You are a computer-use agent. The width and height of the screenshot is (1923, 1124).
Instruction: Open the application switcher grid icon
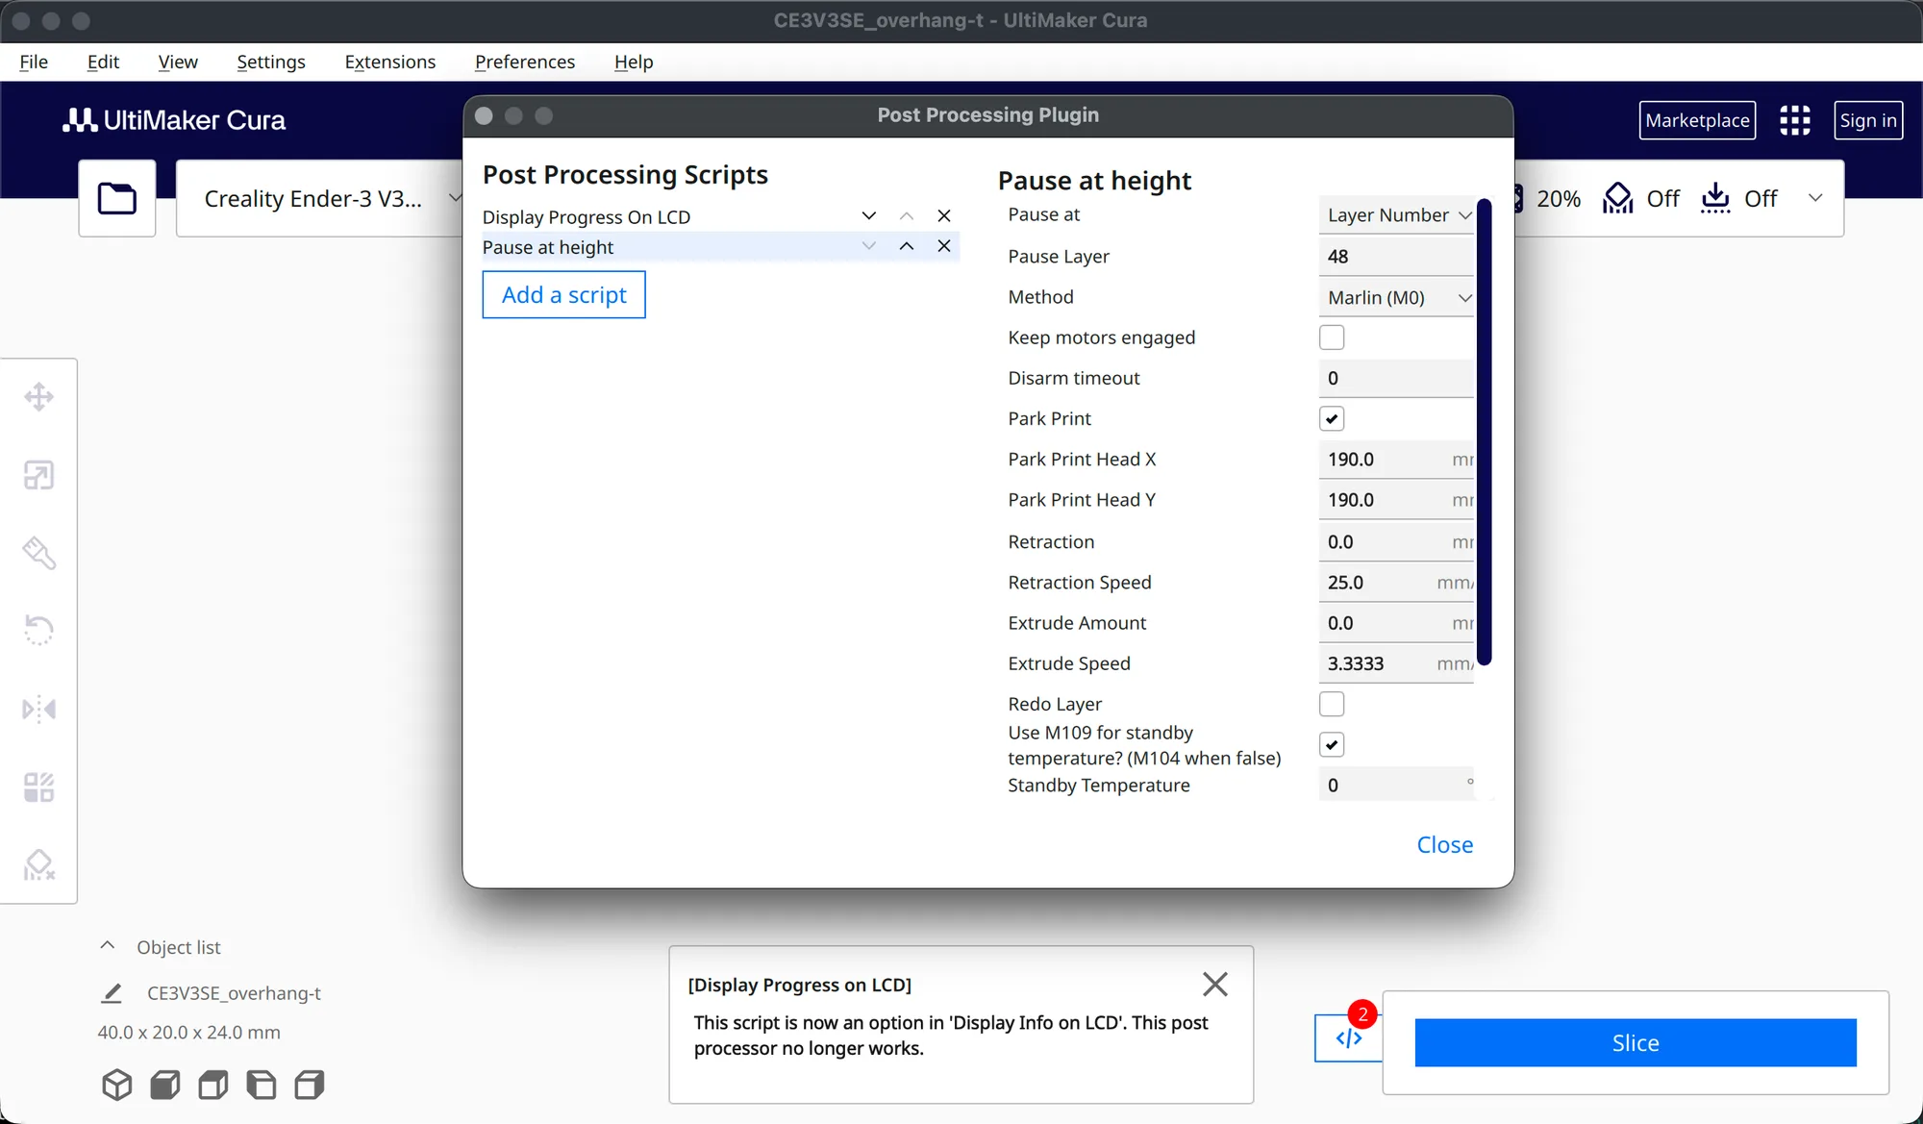[x=1794, y=120]
